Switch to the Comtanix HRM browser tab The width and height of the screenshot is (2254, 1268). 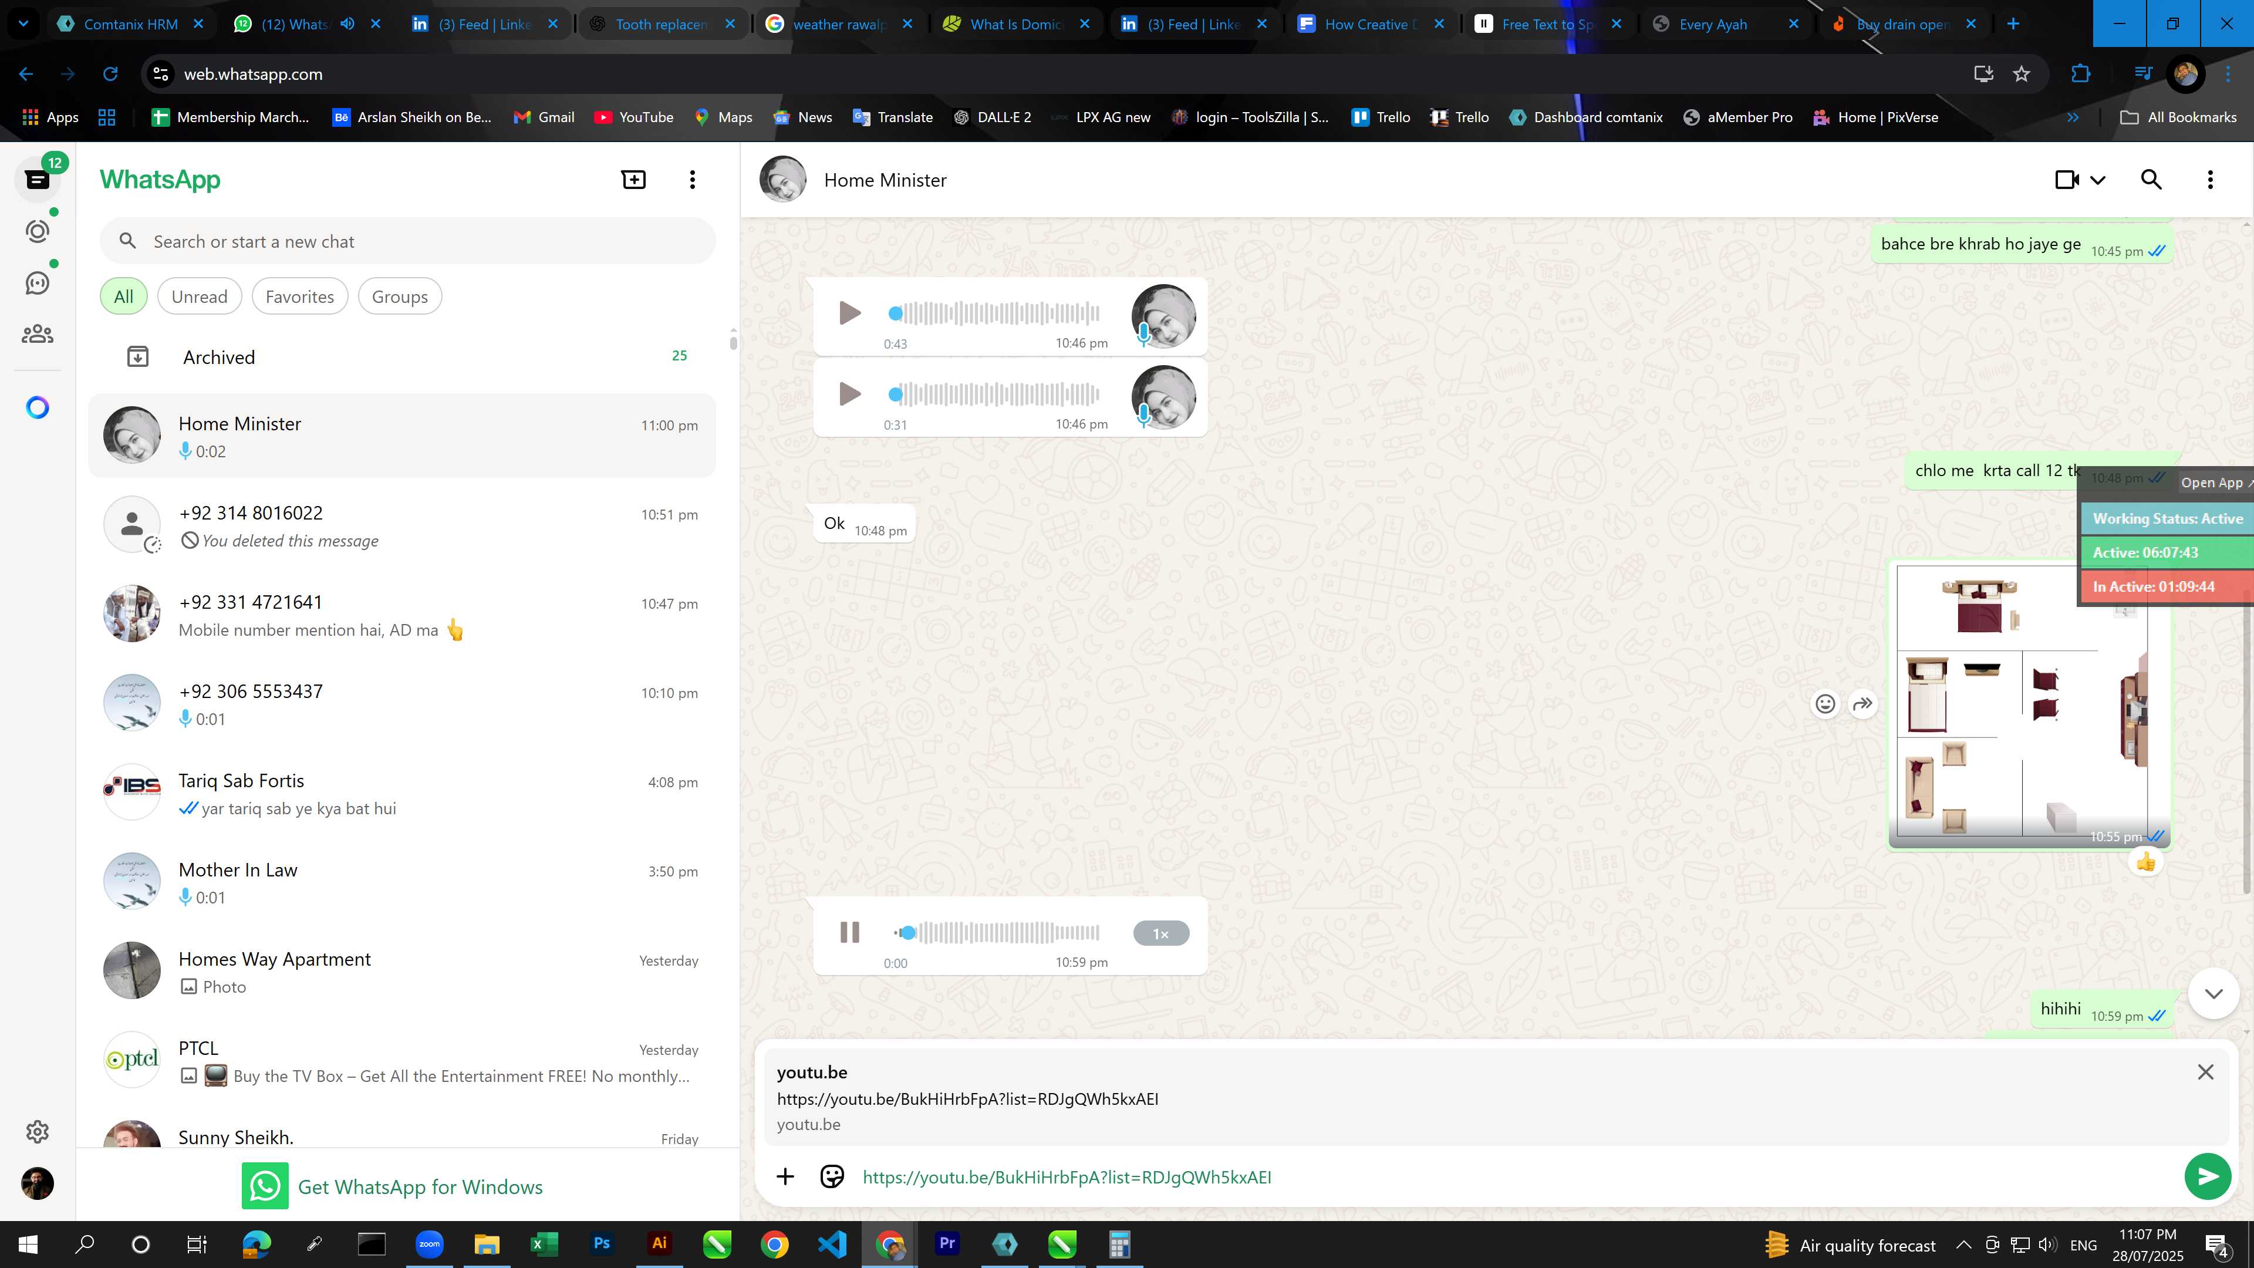130,25
